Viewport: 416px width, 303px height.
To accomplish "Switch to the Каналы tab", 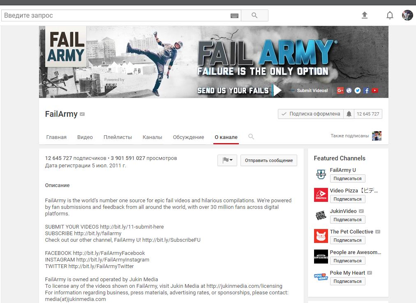I will (x=152, y=137).
